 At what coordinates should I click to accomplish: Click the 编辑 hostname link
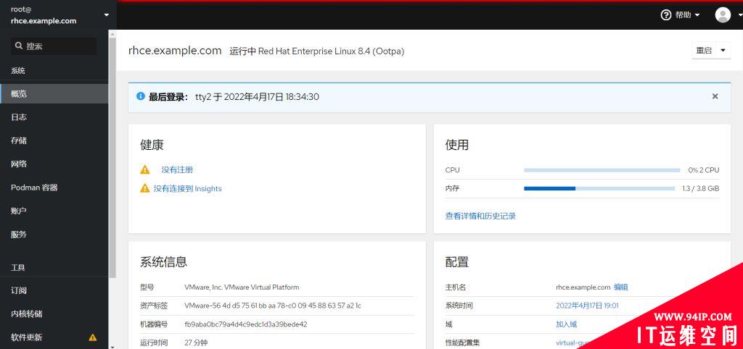[x=621, y=287]
